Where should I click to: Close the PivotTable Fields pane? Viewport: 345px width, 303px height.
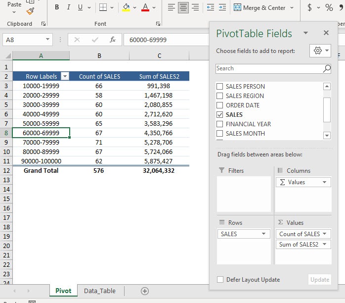(x=326, y=33)
